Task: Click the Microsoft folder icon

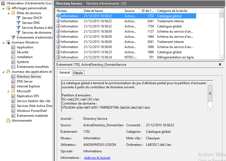Action: click(13, 91)
